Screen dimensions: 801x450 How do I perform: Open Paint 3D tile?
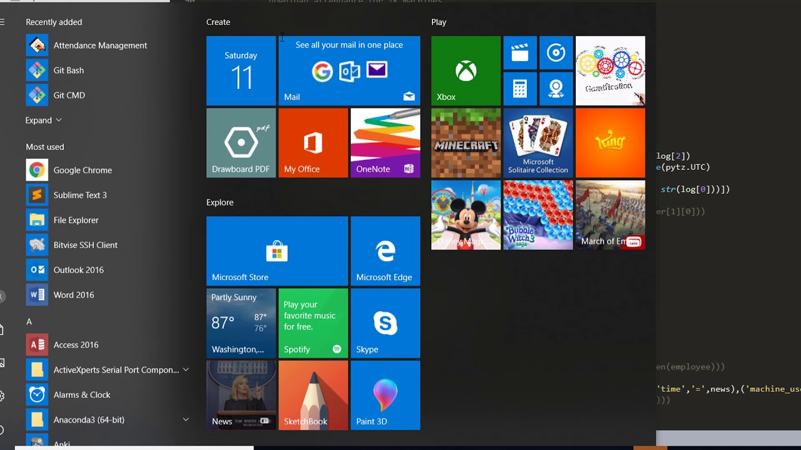click(x=385, y=396)
